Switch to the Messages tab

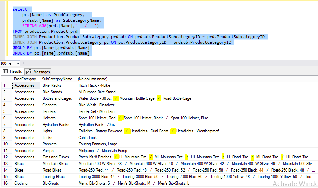click(x=38, y=72)
